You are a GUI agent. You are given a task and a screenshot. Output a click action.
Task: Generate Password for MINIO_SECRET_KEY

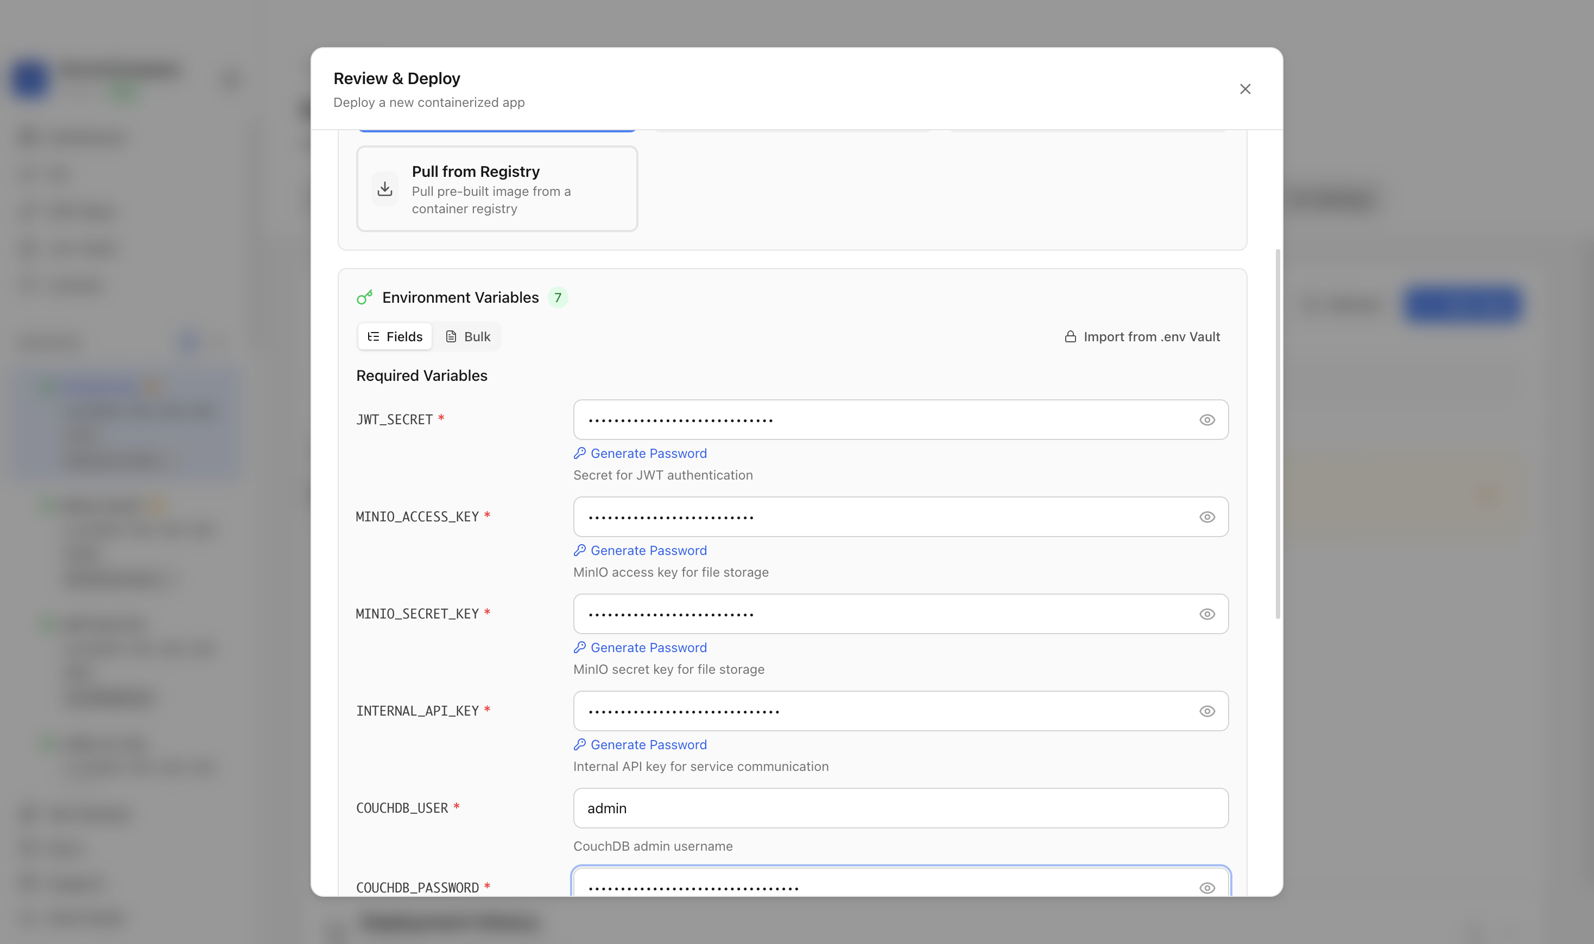(x=641, y=648)
